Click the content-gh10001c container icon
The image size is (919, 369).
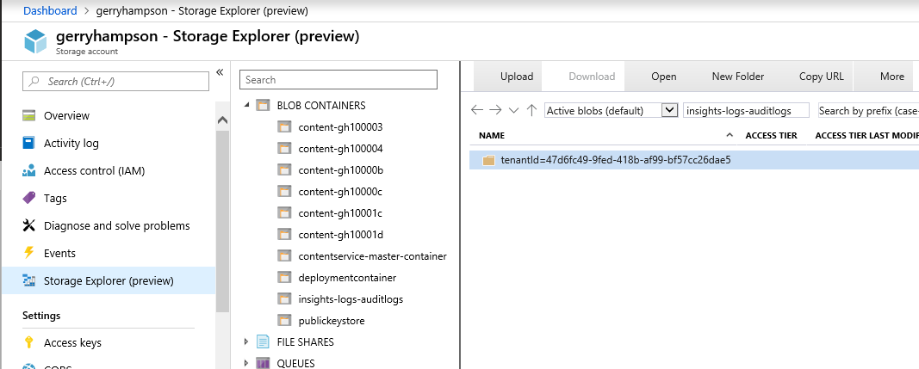[284, 213]
